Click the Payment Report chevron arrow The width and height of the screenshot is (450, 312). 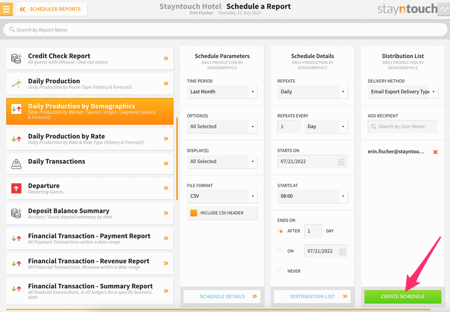(x=166, y=238)
